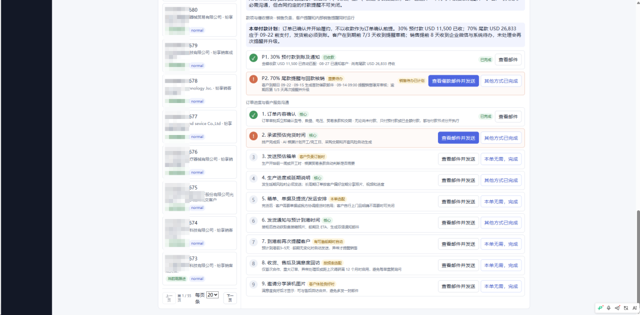Click green checkmark icon for 订单内容确认
Screen dimensions: 640x315
[x=254, y=115]
